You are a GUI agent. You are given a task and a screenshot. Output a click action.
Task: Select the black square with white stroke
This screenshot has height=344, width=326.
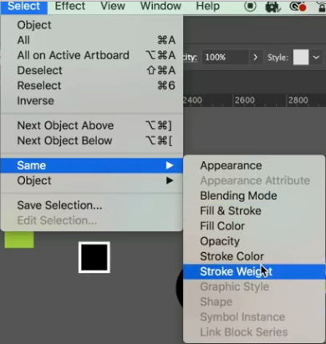point(94,257)
